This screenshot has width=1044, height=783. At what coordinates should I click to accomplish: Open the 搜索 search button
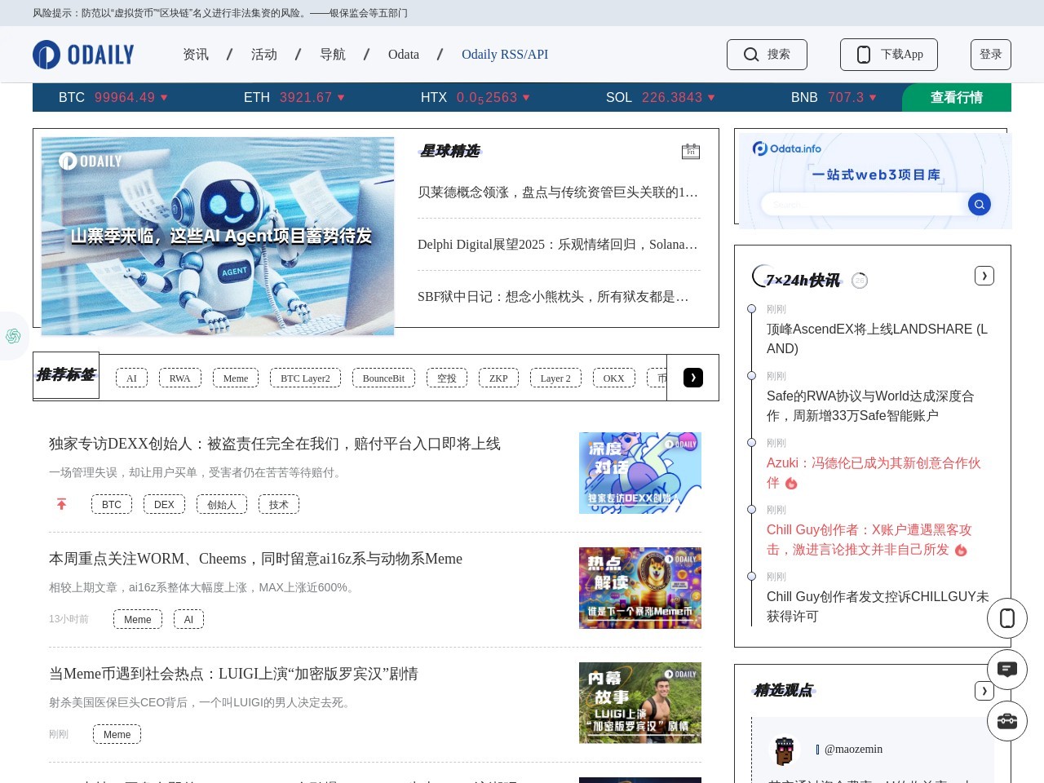[767, 55]
